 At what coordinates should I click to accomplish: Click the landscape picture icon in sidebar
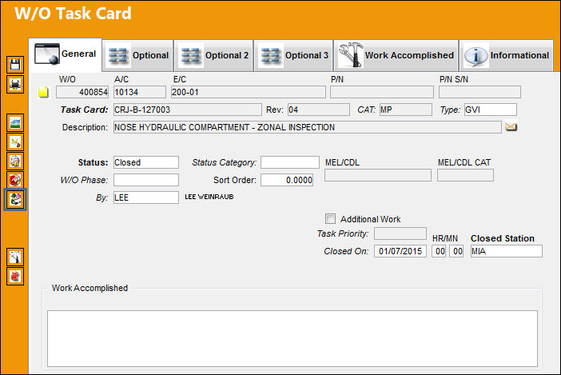[15, 123]
